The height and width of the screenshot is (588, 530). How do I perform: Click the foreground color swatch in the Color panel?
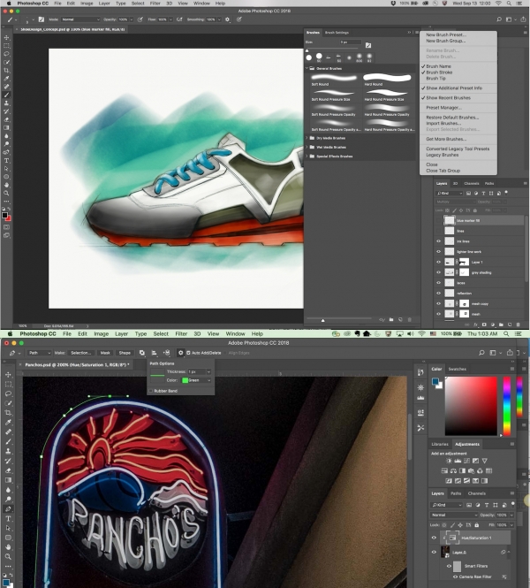click(435, 381)
